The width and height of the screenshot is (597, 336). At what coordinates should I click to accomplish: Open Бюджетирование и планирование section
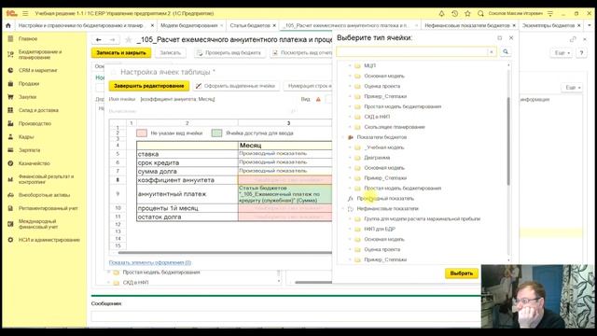[x=40, y=54]
